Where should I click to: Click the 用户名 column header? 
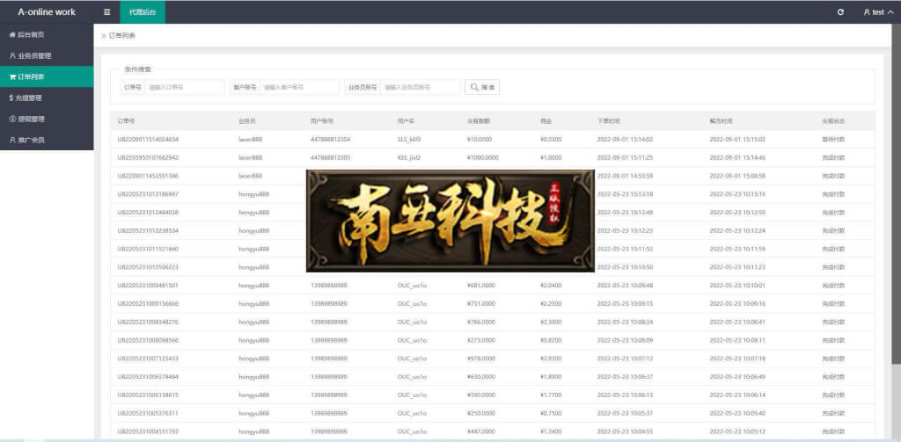pos(406,121)
